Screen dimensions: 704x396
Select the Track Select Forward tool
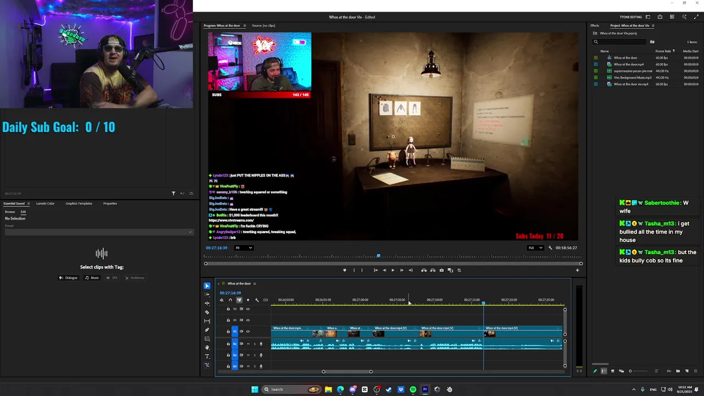(207, 295)
